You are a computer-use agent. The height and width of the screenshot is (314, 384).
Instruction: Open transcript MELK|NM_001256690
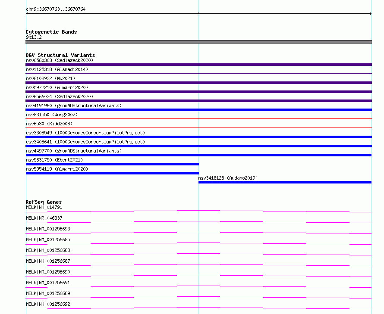click(x=48, y=272)
